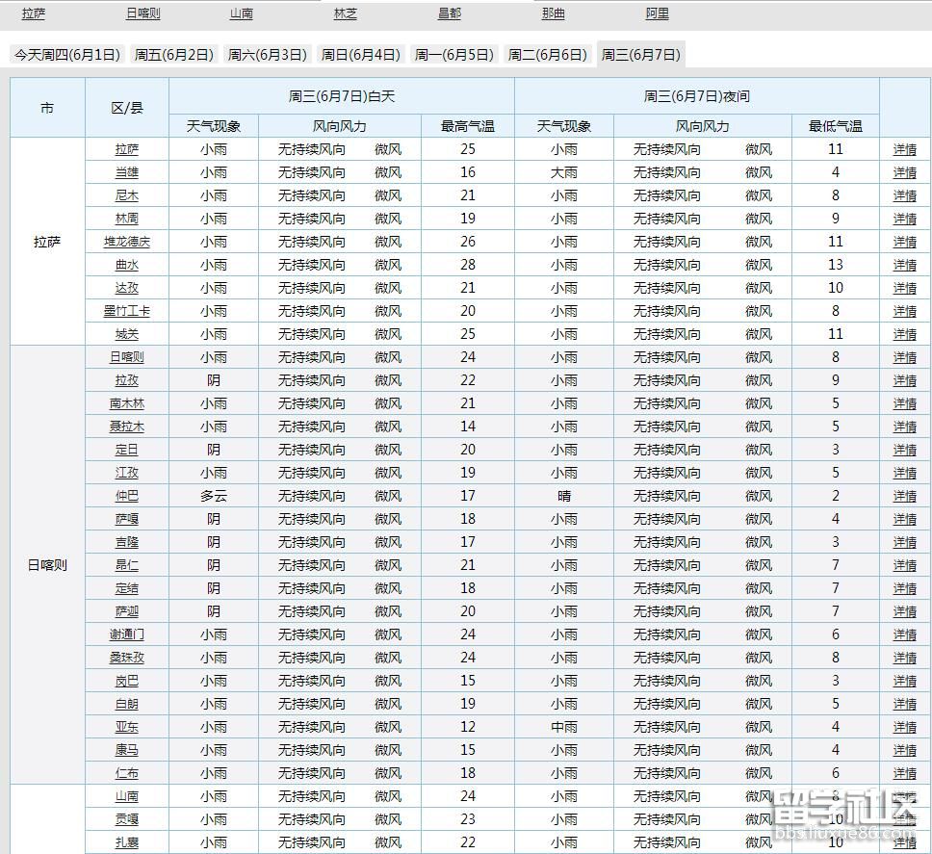The width and height of the screenshot is (932, 854).
Task: Open the 昌都 city link in top navigation
Action: coord(449,13)
